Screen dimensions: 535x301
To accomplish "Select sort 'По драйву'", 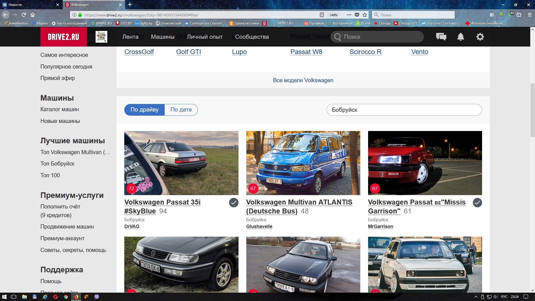I will (145, 110).
